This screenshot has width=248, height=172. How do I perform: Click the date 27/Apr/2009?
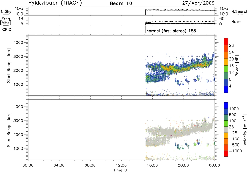tap(198, 3)
